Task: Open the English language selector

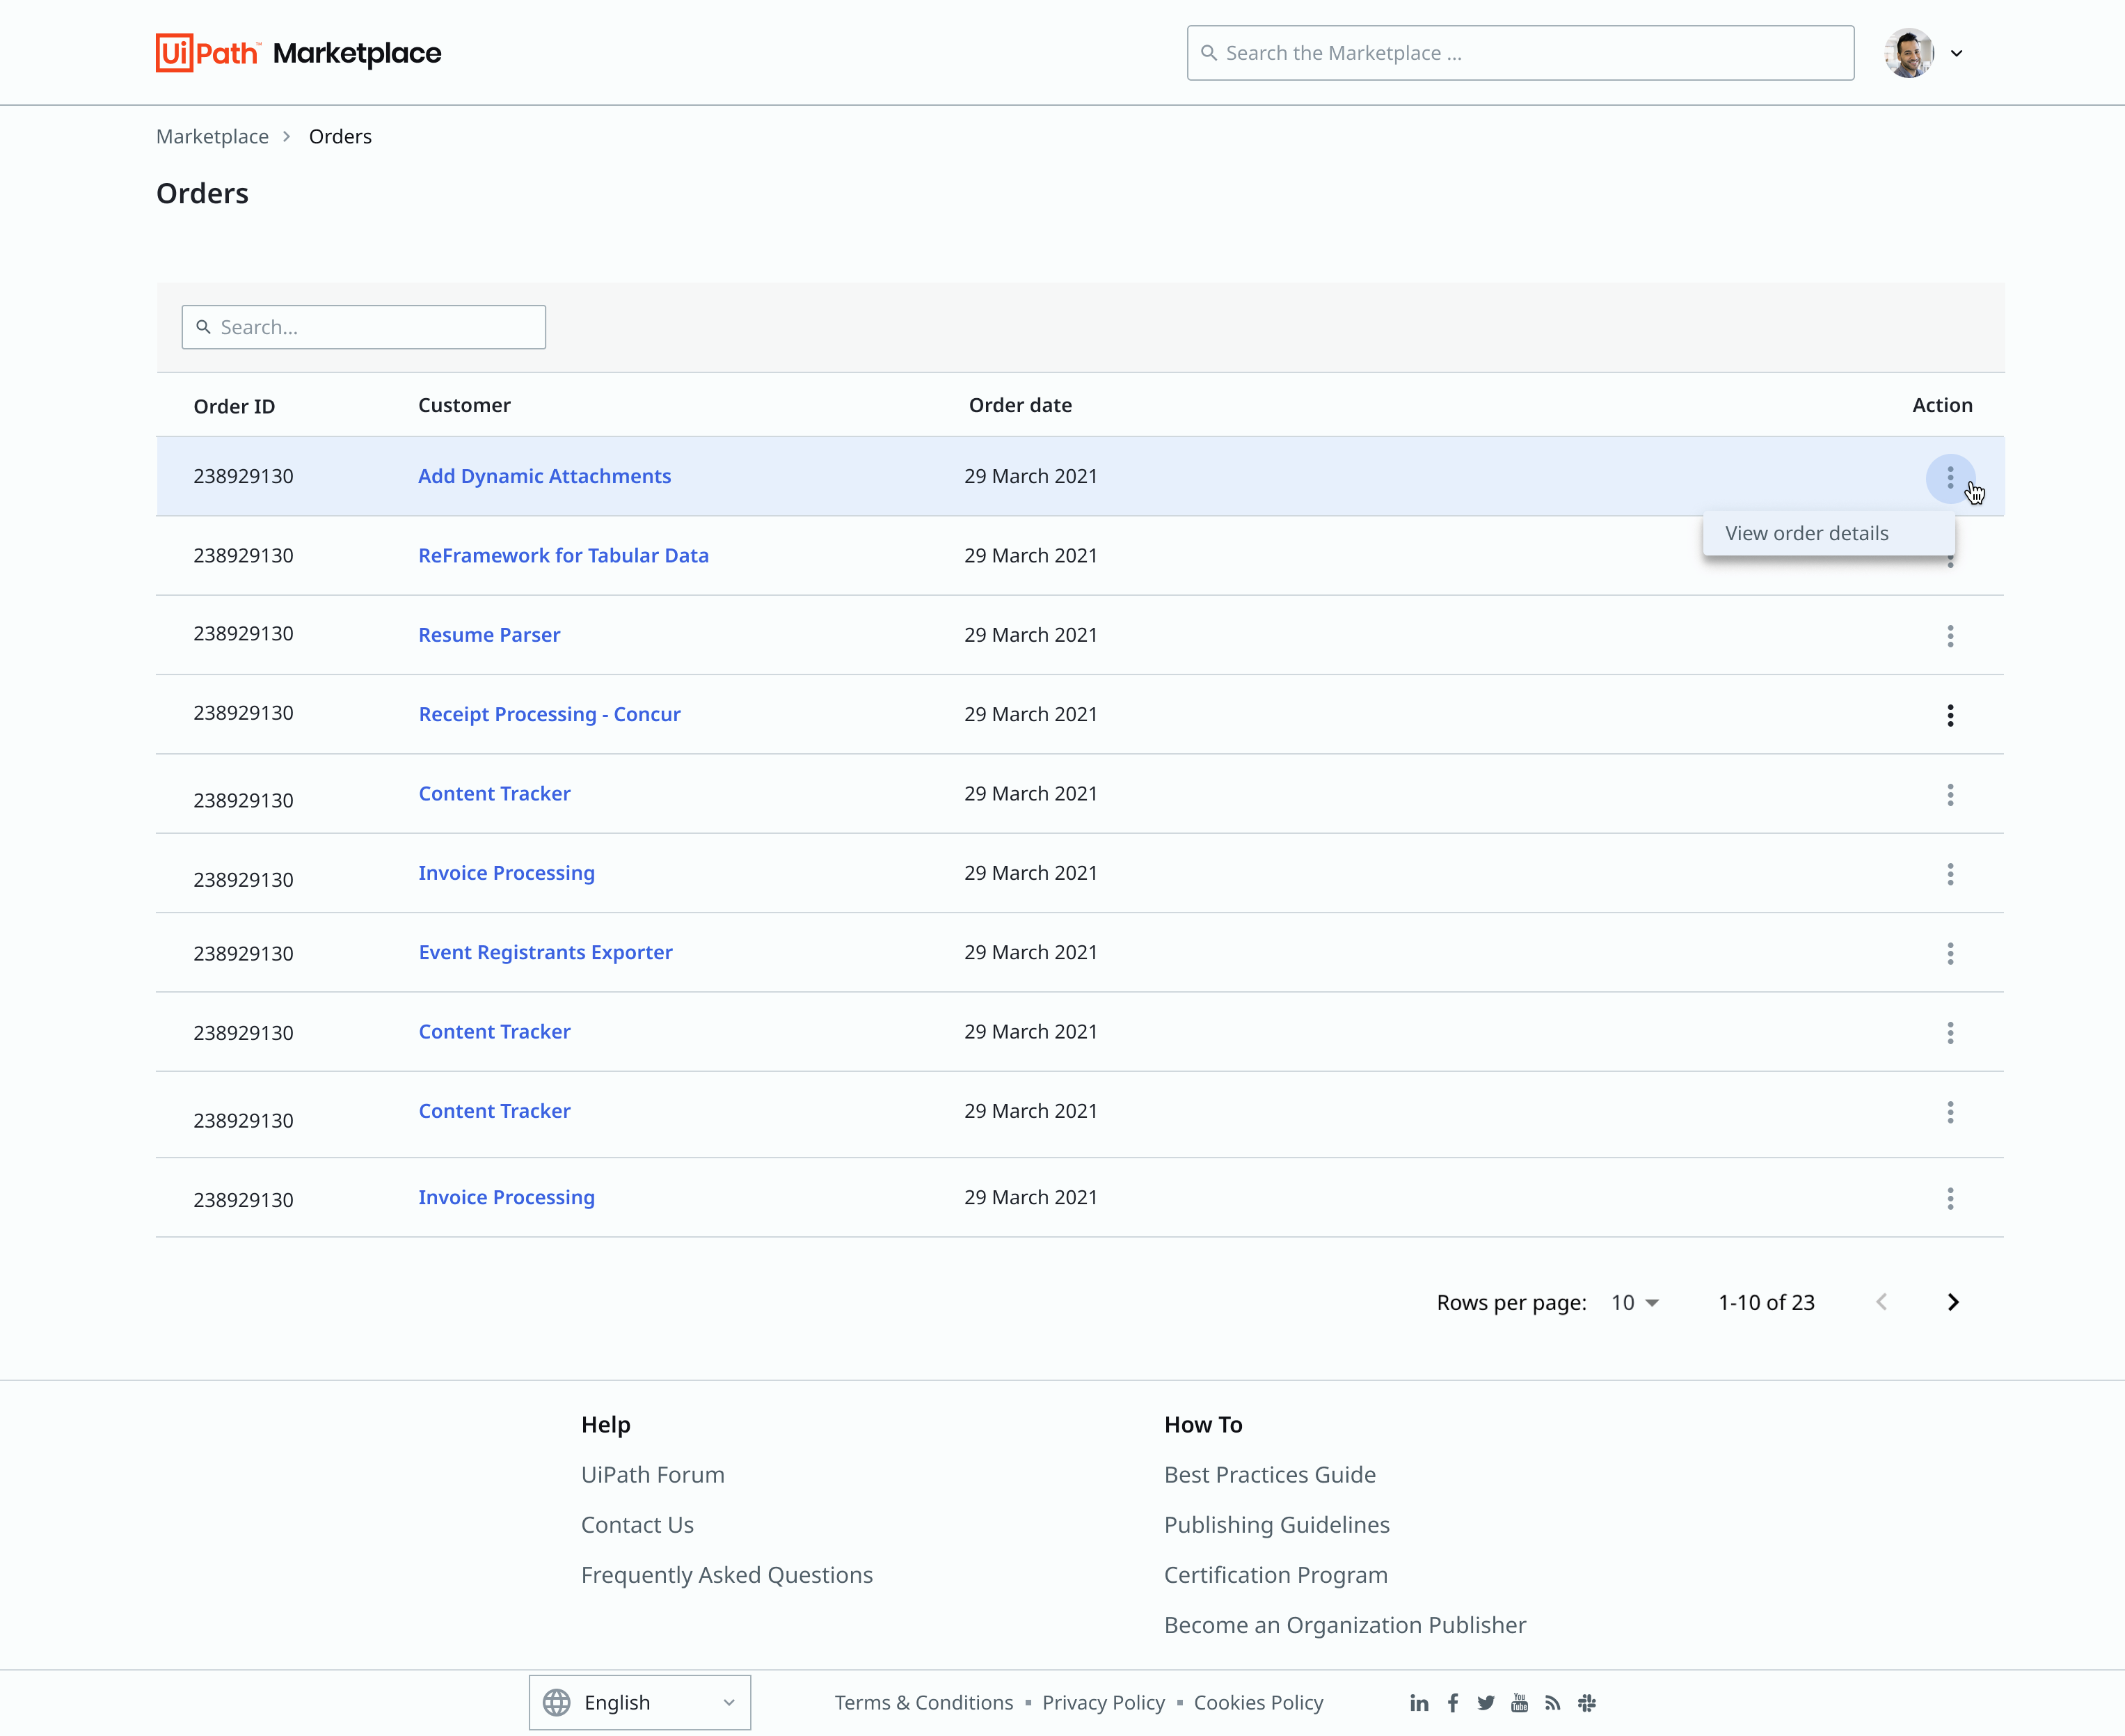Action: point(639,1702)
